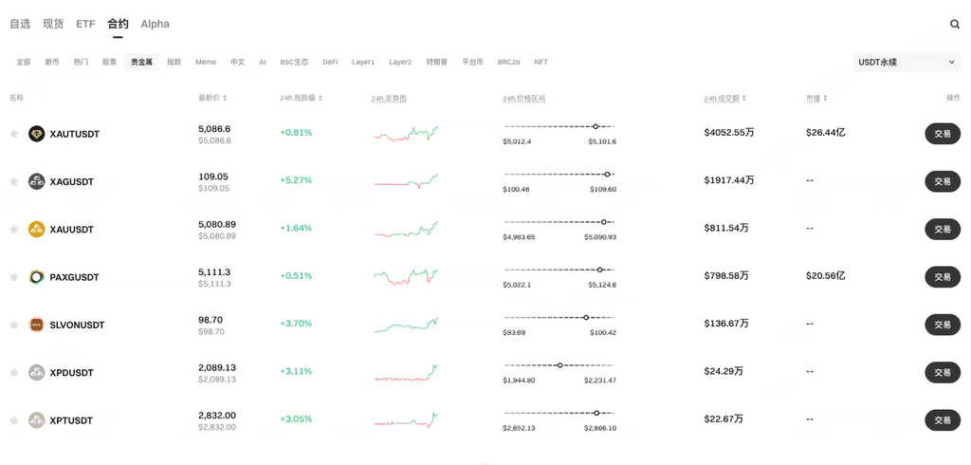Click the XAUUSDT coin logo
Image resolution: width=971 pixels, height=465 pixels.
tap(37, 229)
